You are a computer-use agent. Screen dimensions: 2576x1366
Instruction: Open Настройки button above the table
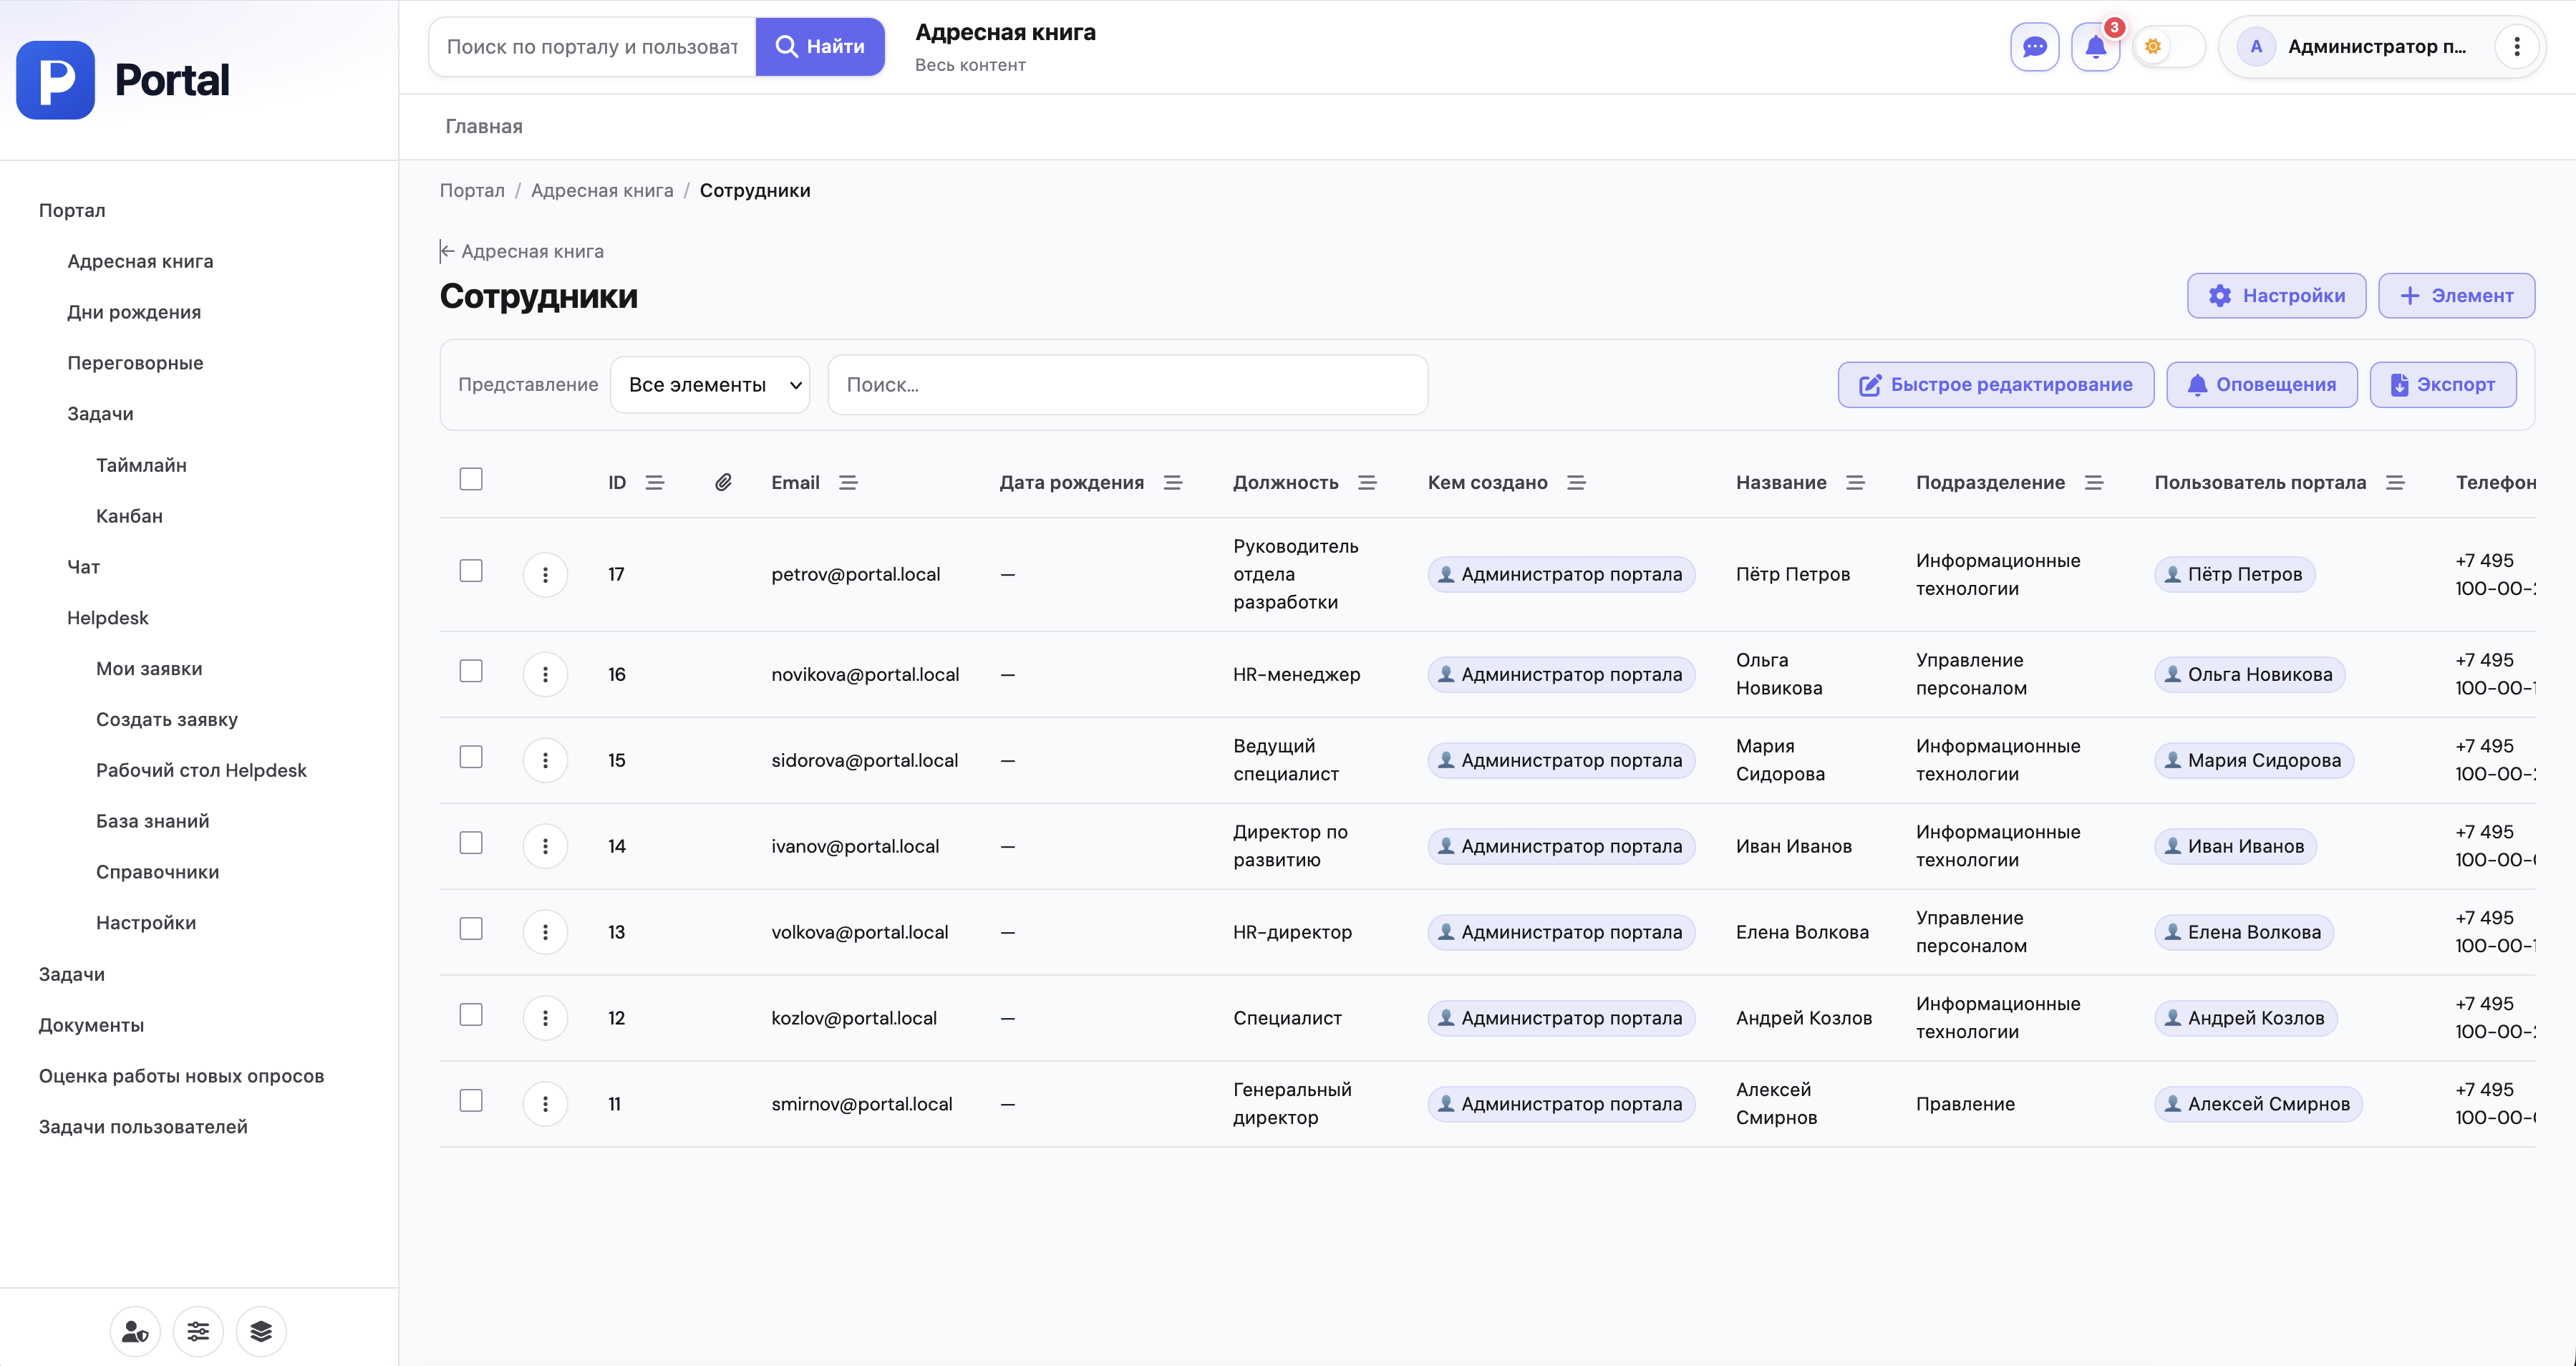pyautogui.click(x=2276, y=296)
